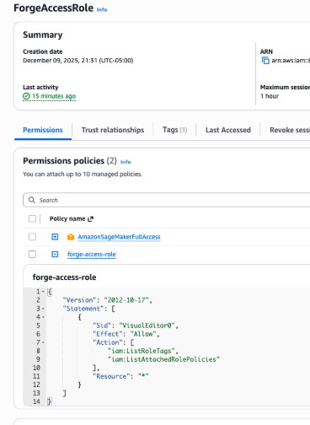This screenshot has width=310, height=425.
Task: Check the box for AmazonSageMakerFullAccess
Action: (x=32, y=237)
